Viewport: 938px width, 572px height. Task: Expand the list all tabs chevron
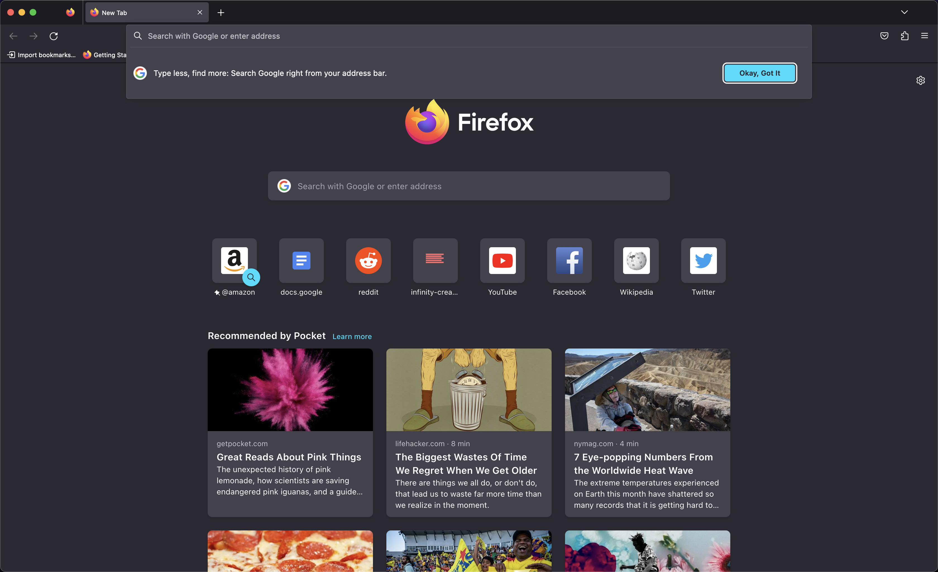tap(904, 13)
